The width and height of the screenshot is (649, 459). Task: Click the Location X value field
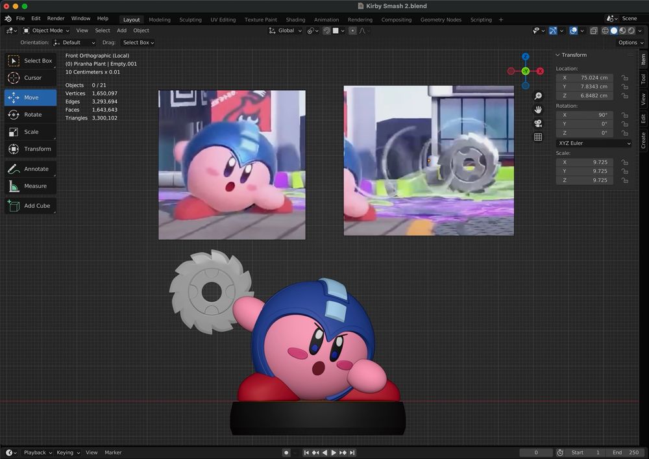coord(585,78)
